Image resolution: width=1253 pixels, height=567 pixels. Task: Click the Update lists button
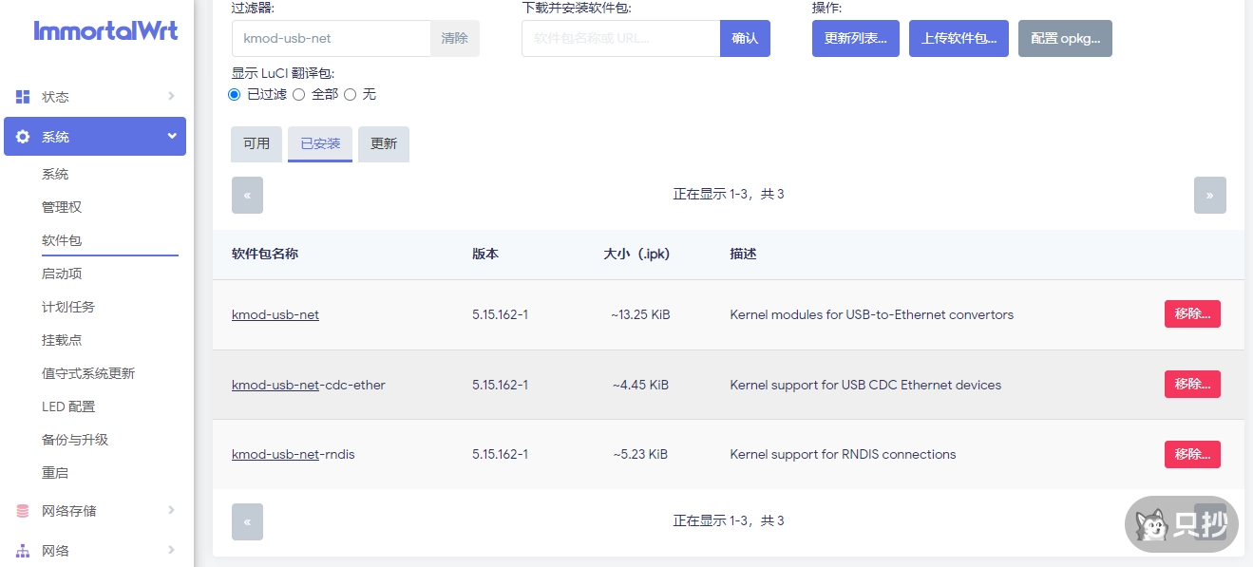[x=855, y=39]
